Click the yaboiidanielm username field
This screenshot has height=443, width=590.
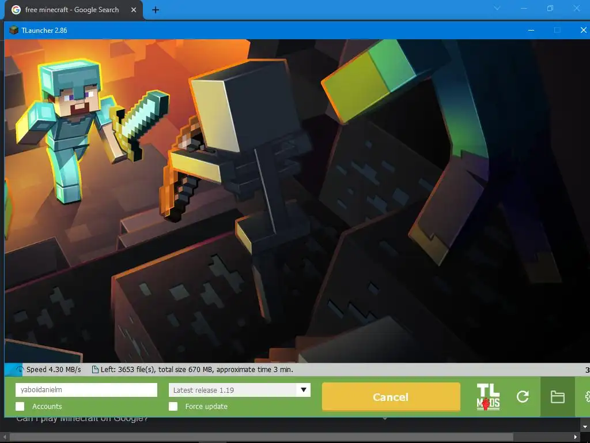click(x=86, y=390)
